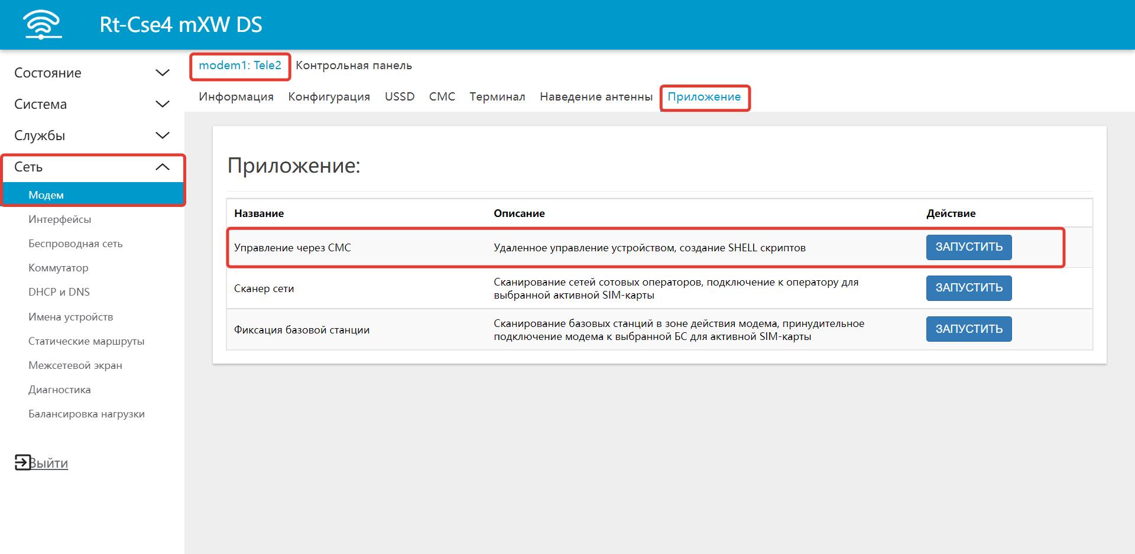Click the Сеть sidebar section
Image resolution: width=1135 pixels, height=554 pixels.
click(x=28, y=167)
